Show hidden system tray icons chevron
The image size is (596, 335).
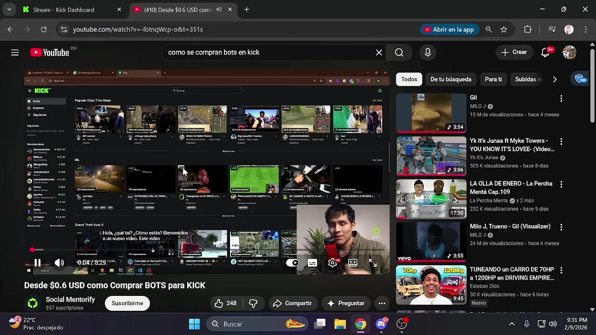pos(512,324)
